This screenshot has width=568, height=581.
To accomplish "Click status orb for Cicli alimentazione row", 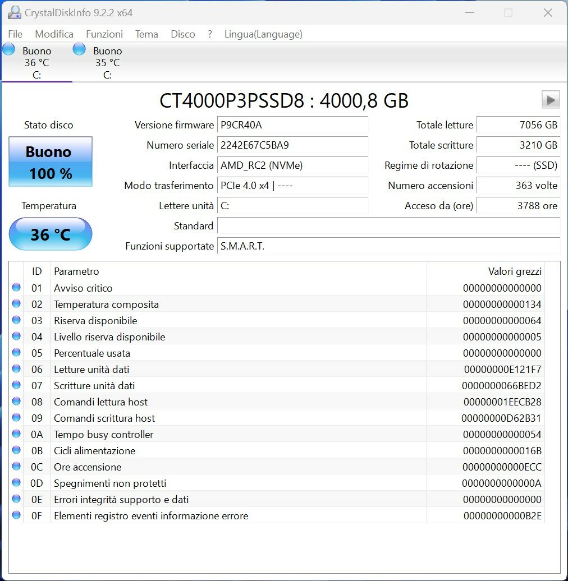I will (x=16, y=450).
